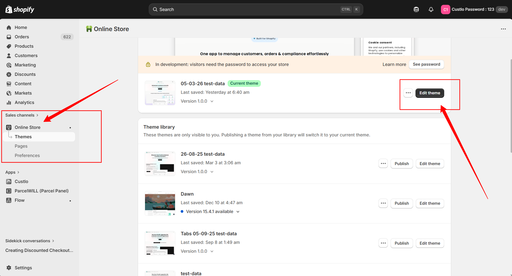Go to Orders in sidebar
This screenshot has height=276, width=512.
click(x=22, y=37)
